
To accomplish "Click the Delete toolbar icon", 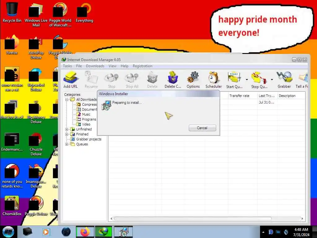I will [152, 80].
